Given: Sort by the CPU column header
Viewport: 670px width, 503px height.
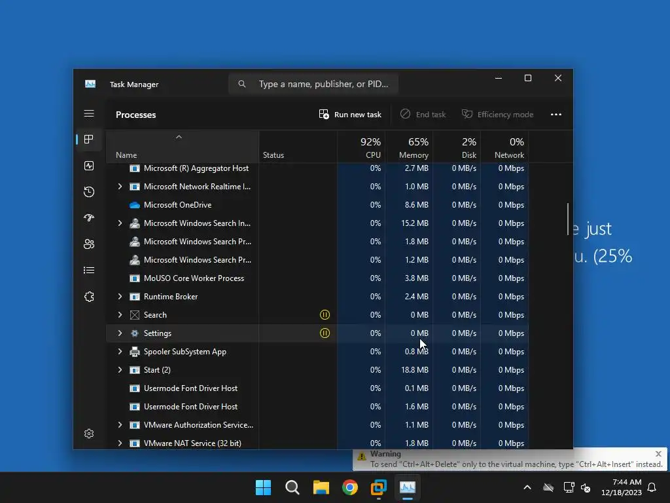Looking at the screenshot, I should (x=361, y=147).
